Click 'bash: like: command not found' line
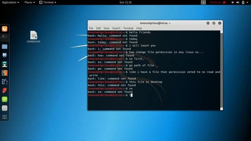 pos(112,79)
